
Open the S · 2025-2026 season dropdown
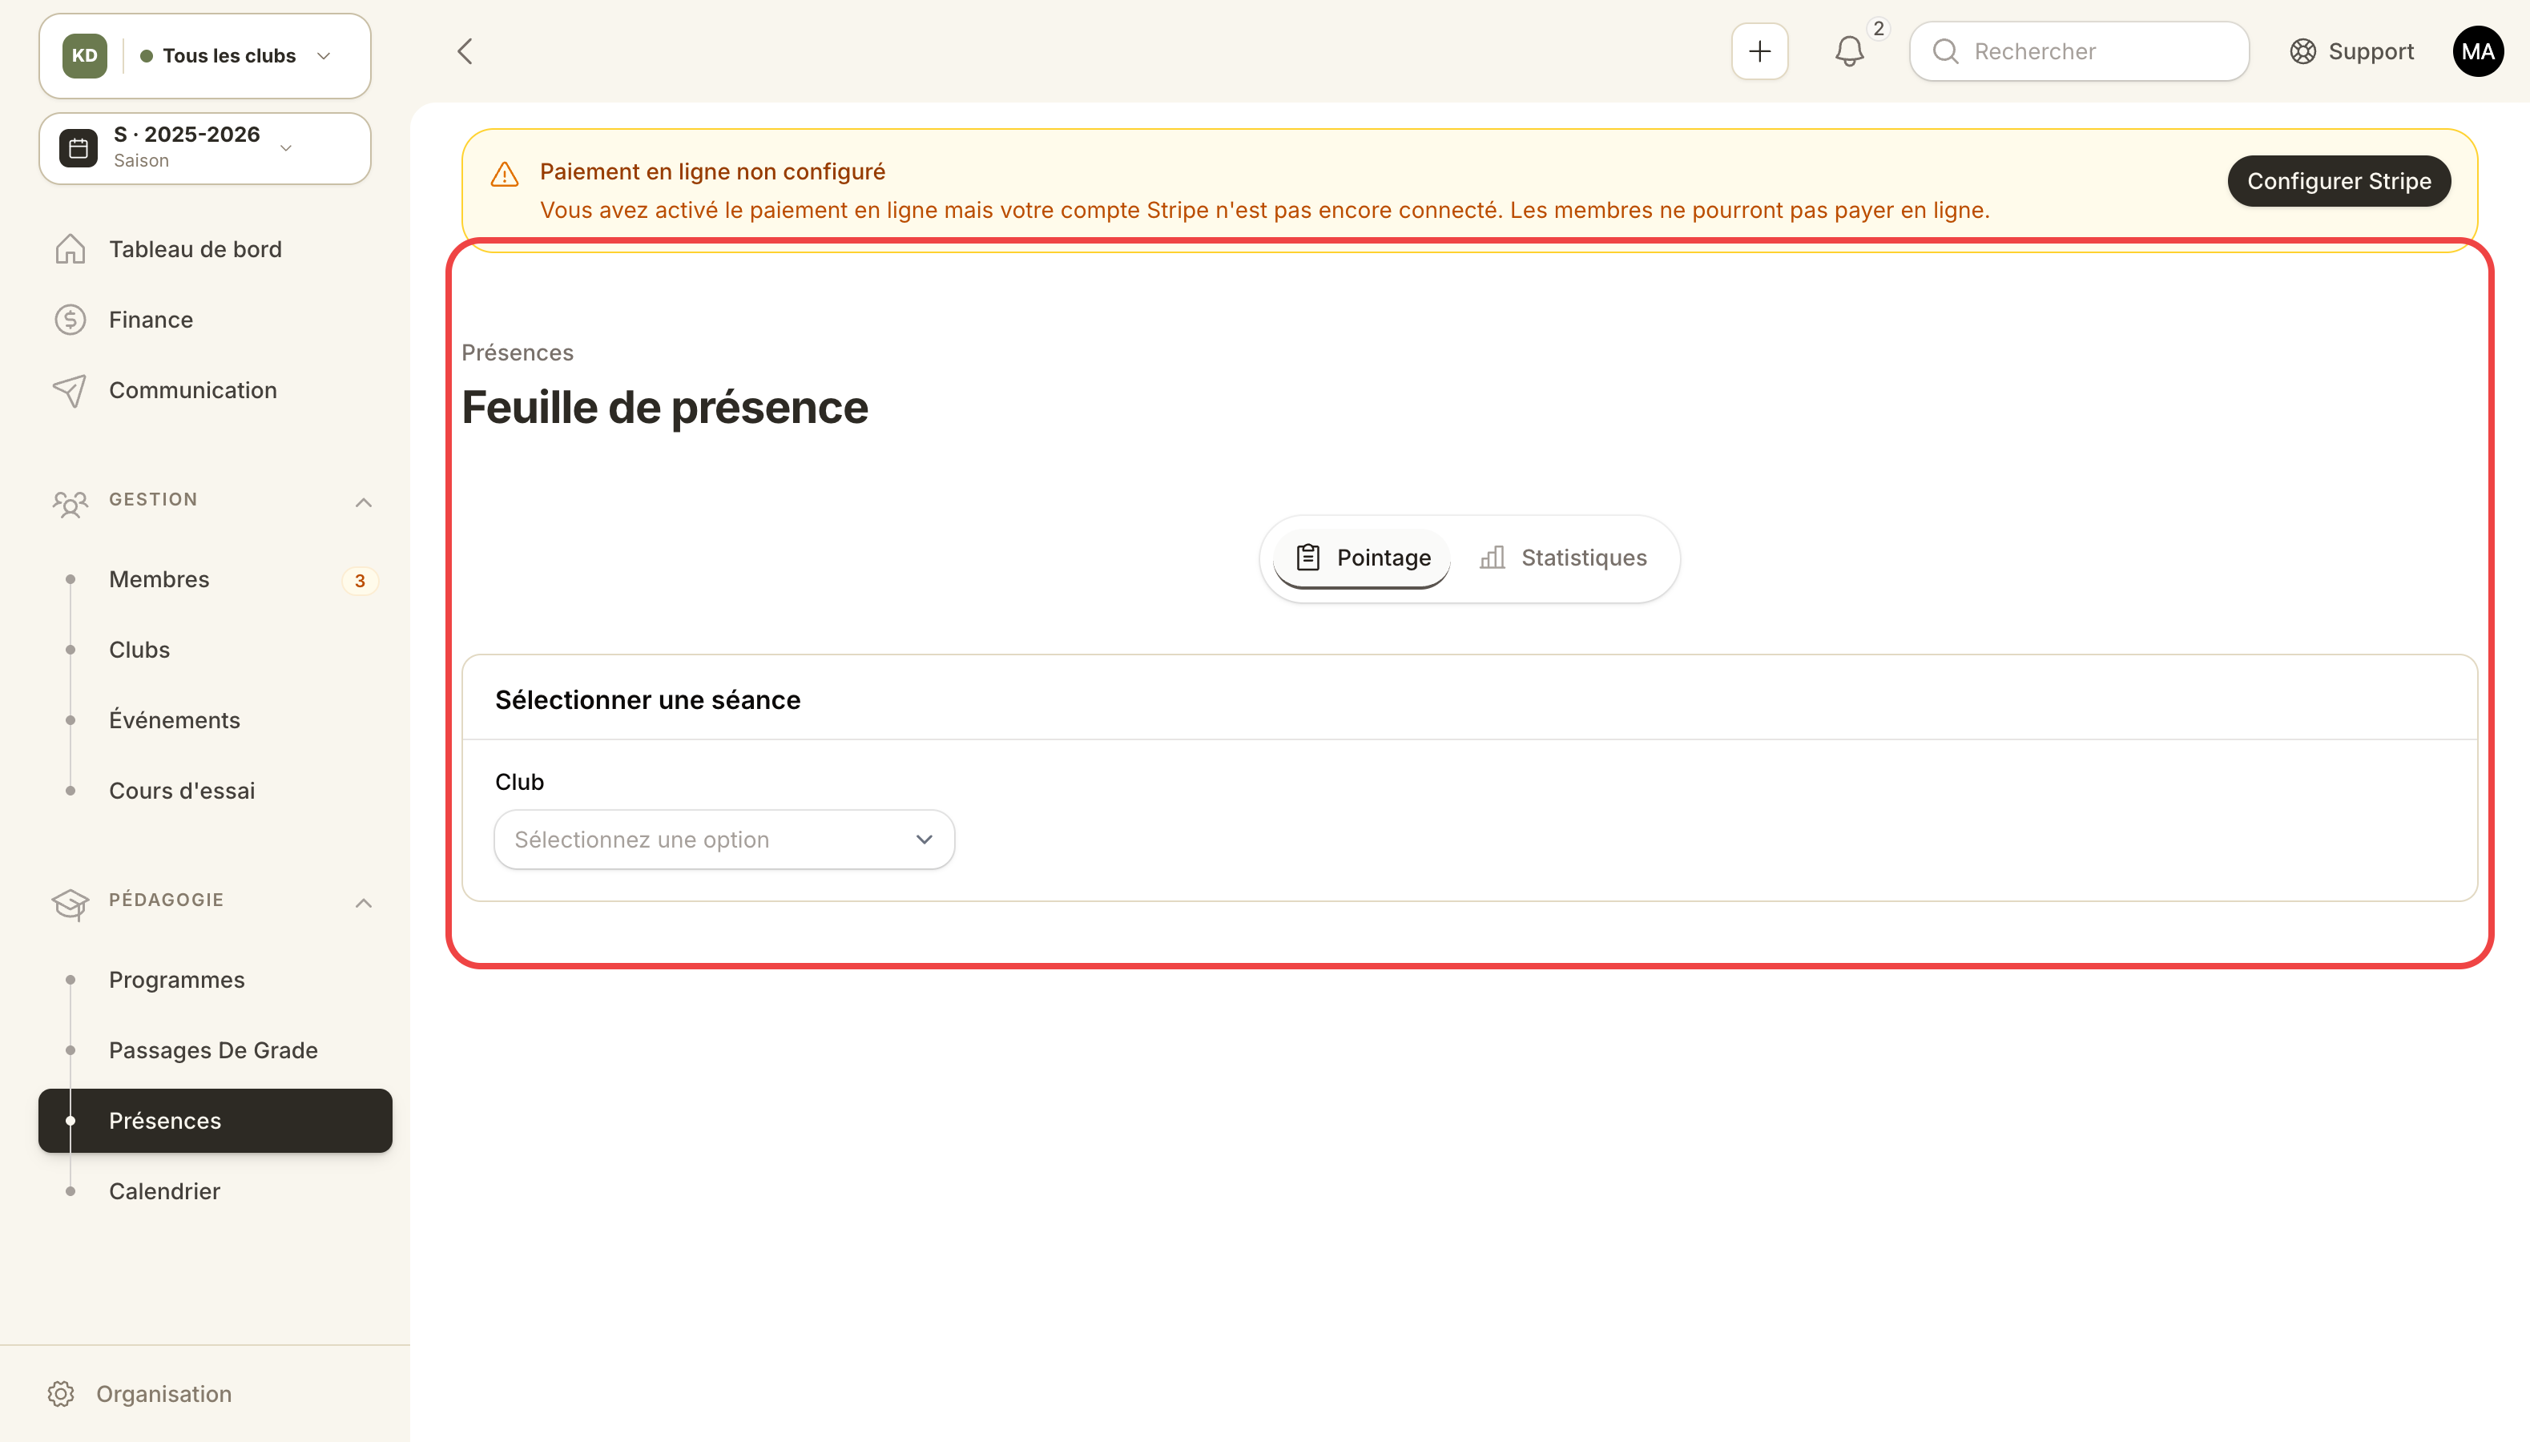(205, 147)
